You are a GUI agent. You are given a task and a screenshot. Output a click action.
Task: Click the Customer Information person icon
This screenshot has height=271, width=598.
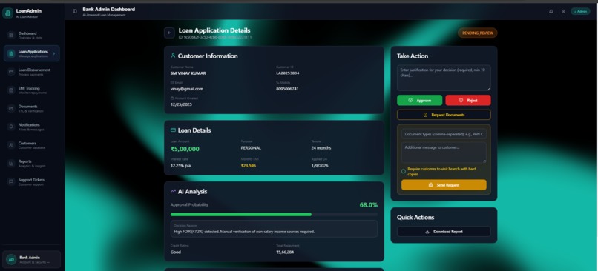[173, 56]
